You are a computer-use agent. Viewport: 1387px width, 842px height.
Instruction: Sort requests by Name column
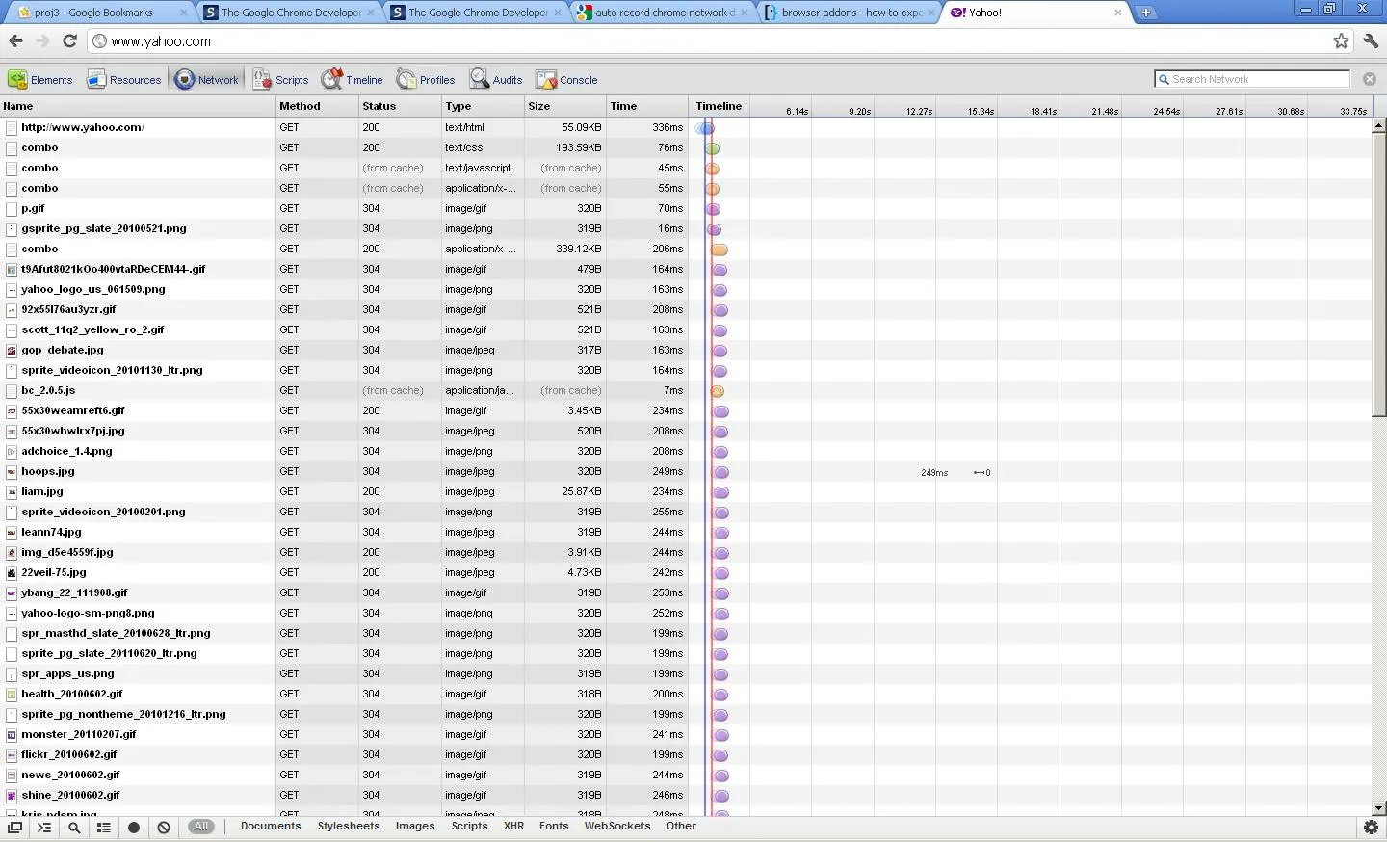(138, 106)
